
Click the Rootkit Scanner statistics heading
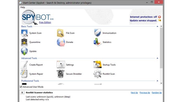(39, 92)
